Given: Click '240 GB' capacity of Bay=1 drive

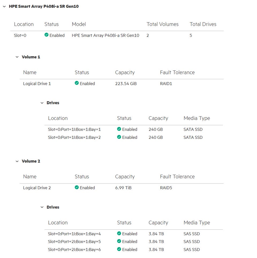Looking at the screenshot, I should click(x=156, y=129).
